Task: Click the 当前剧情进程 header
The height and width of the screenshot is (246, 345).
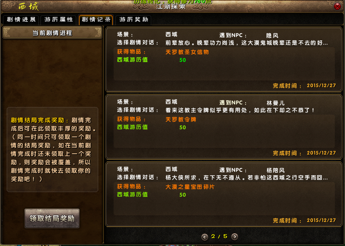Action: click(x=52, y=33)
